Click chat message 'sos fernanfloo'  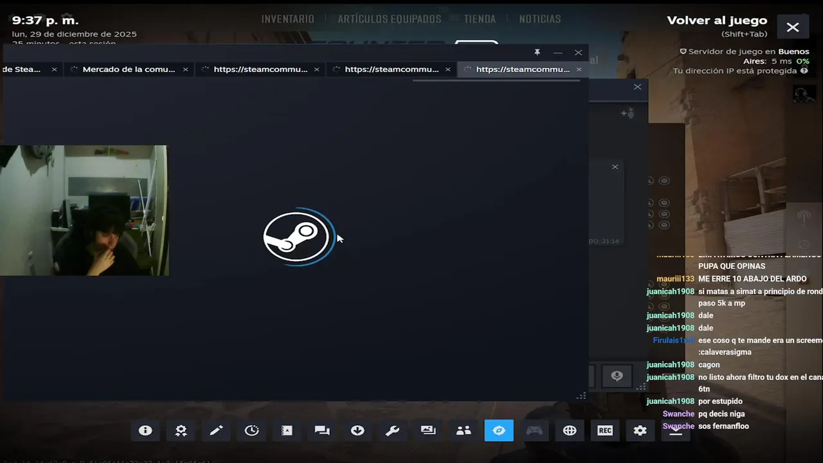(723, 426)
